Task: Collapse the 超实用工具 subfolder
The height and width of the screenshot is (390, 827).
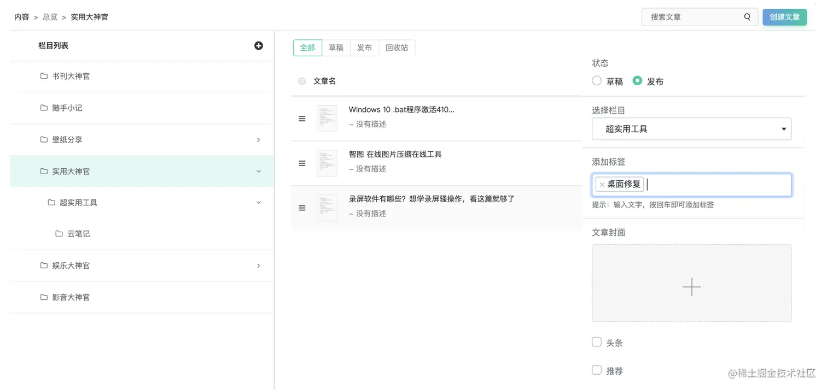Action: (259, 203)
